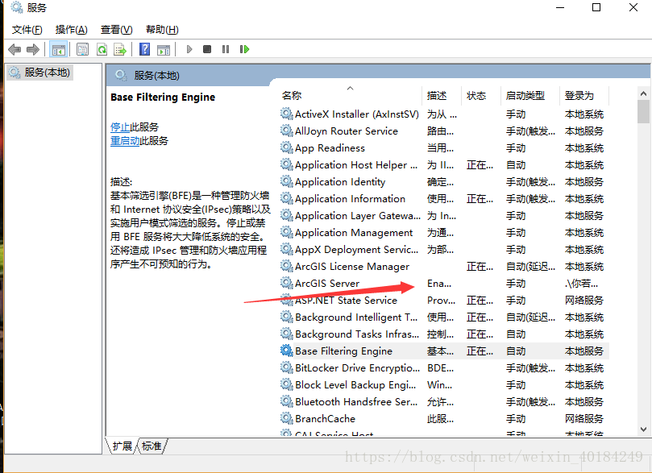
Task: Click the .\你若... login cell of ArcGIS Server
Action: (581, 284)
